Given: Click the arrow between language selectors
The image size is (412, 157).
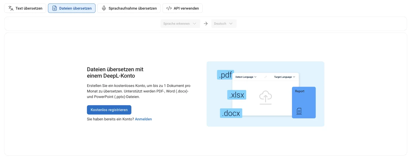Looking at the screenshot, I should [x=206, y=24].
